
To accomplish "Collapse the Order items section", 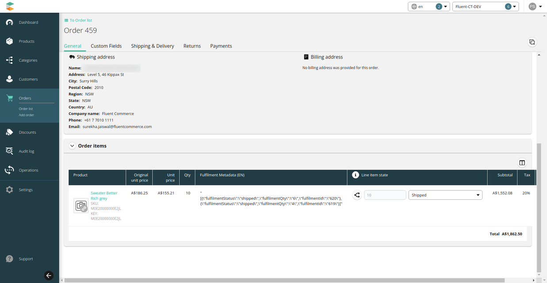I will [x=72, y=146].
